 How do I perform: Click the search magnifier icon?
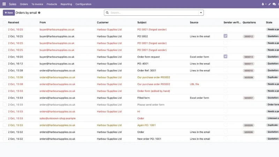[x=107, y=13]
